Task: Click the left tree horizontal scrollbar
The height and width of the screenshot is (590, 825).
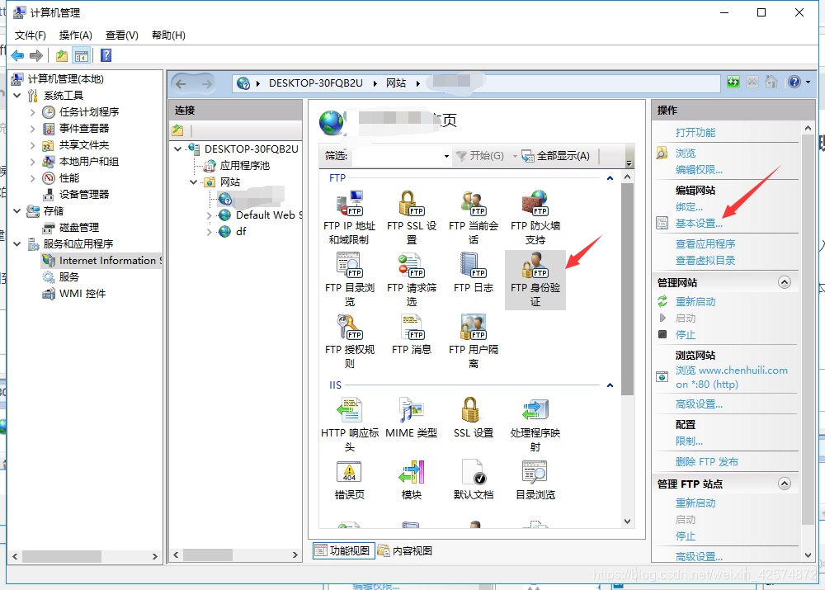Action: 62,556
